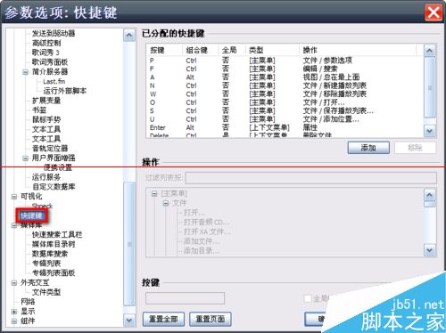Screen dimensions: 446x333
Task: Collapse the 用户界面增强 node
Action: point(26,158)
